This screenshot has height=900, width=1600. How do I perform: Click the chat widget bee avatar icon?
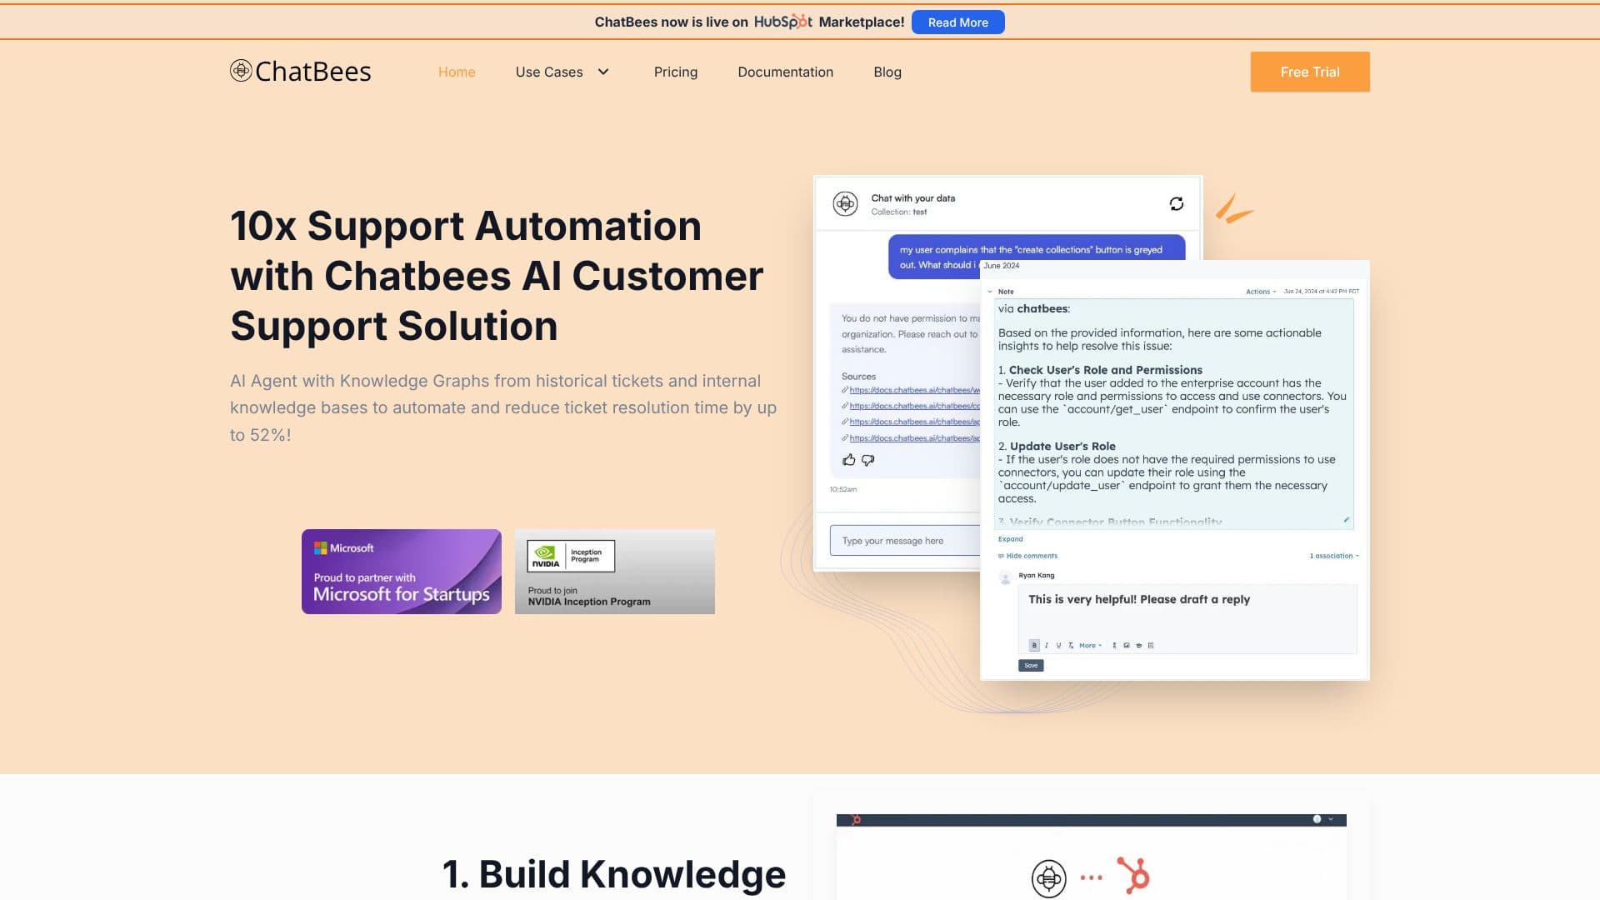[845, 204]
